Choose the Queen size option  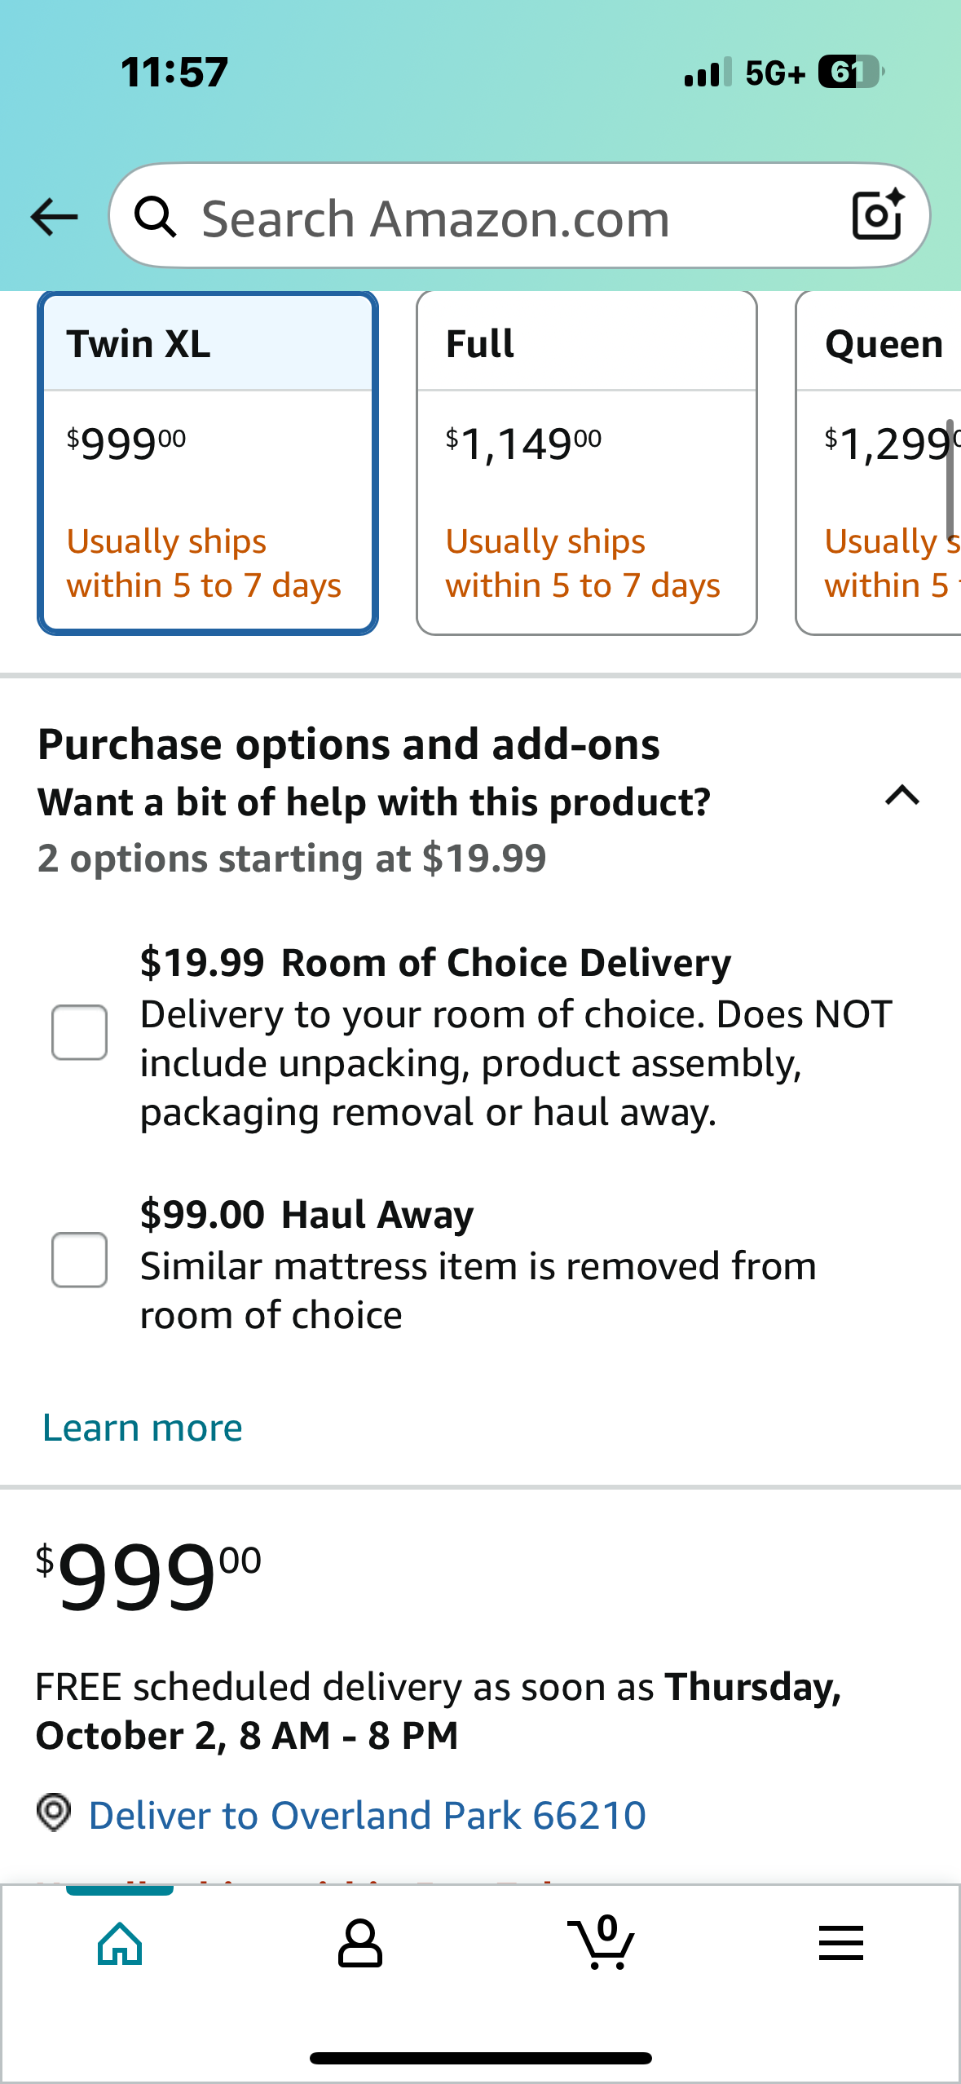880,463
